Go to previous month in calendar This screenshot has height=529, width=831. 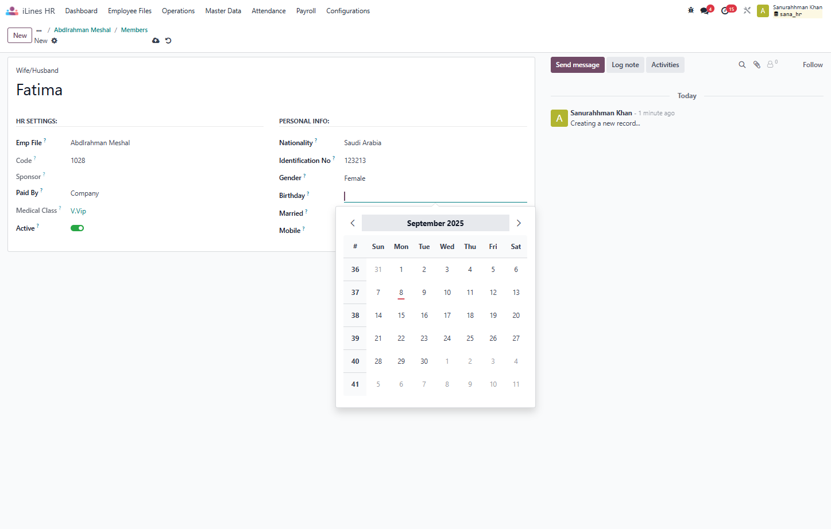pyautogui.click(x=353, y=223)
